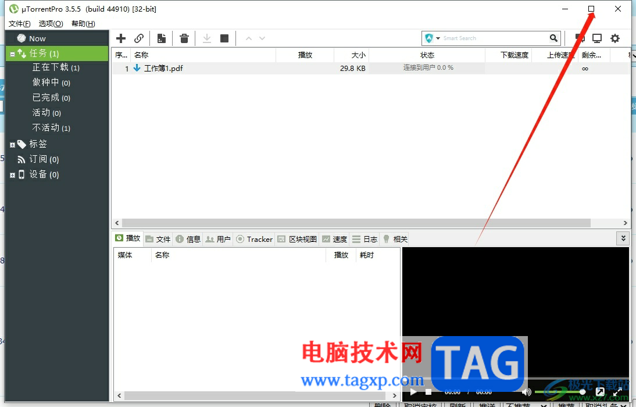The width and height of the screenshot is (636, 407).
Task: Click left arrow of torrent list scrollbar
Action: click(117, 223)
